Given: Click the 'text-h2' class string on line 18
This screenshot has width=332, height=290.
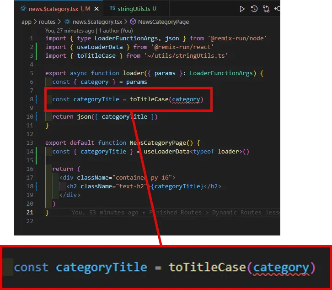Looking at the screenshot, I should tap(131, 186).
